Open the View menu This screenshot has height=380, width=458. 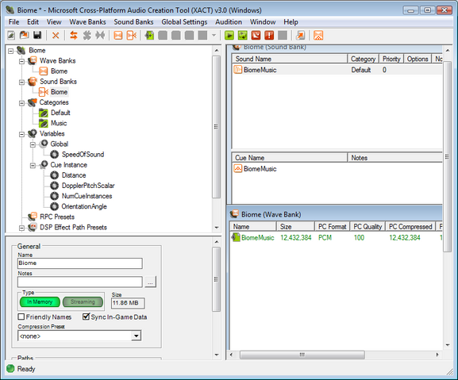click(x=54, y=22)
